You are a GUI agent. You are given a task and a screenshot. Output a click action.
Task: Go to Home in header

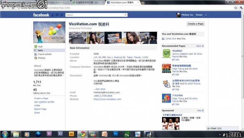pyautogui.click(x=199, y=15)
